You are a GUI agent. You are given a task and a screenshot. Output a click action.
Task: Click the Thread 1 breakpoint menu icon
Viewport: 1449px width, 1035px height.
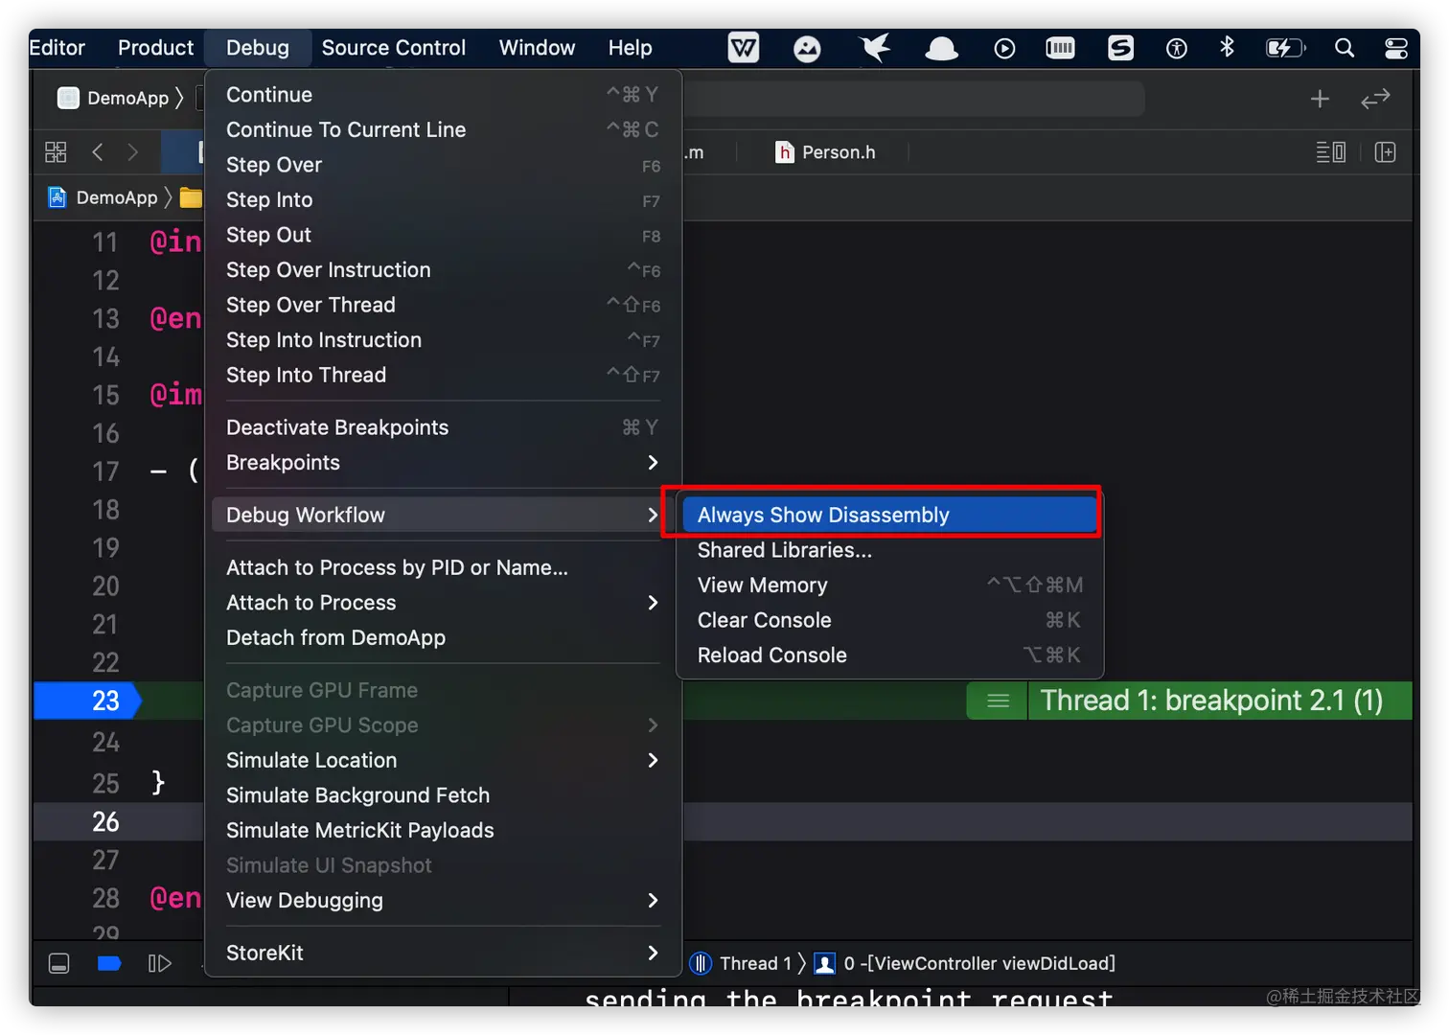[x=998, y=701]
